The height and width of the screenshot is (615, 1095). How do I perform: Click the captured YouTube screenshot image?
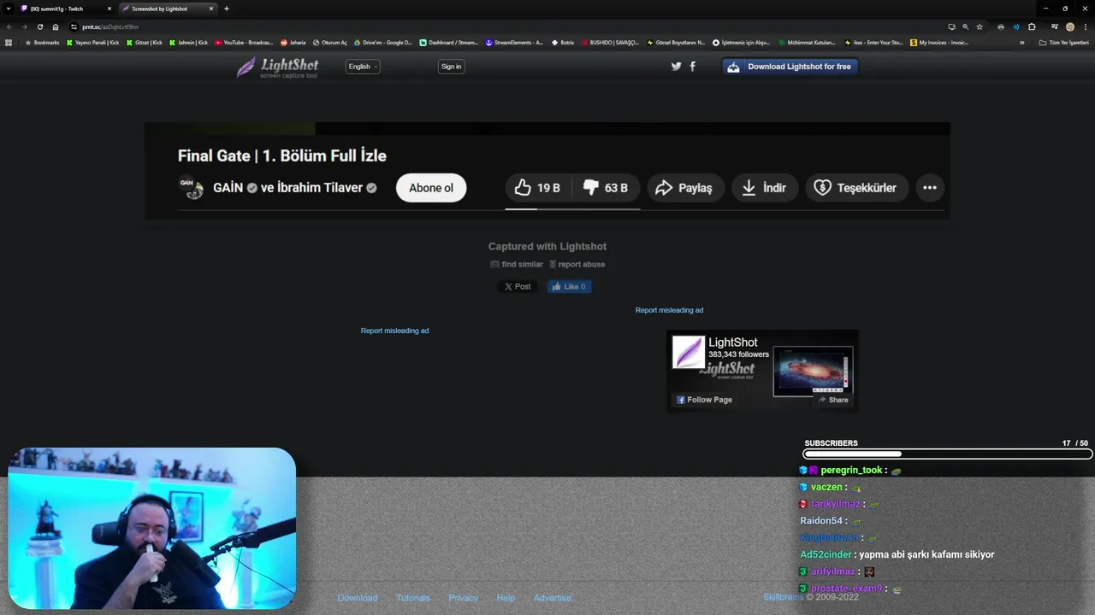coord(547,171)
